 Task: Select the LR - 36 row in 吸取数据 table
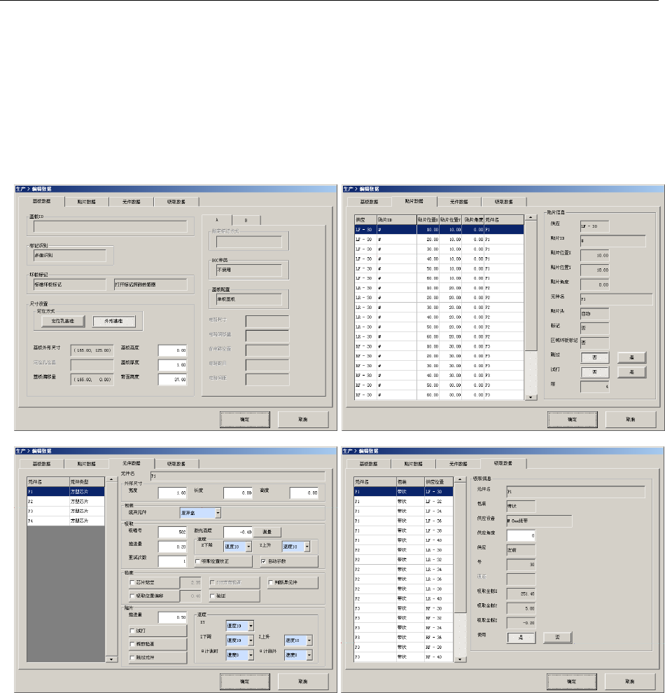coord(404,579)
